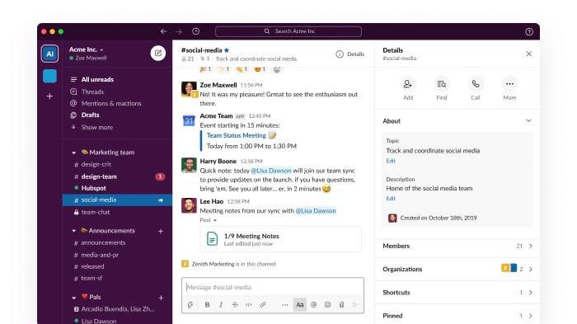Image resolution: width=577 pixels, height=324 pixels.
Task: Toggle strikethrough formatting in composer
Action: [235, 304]
